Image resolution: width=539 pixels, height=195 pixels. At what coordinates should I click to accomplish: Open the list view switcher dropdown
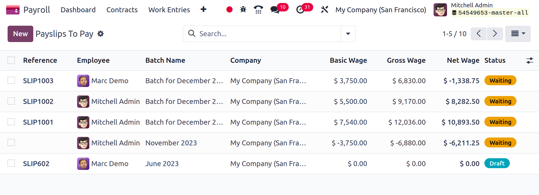[x=518, y=34]
